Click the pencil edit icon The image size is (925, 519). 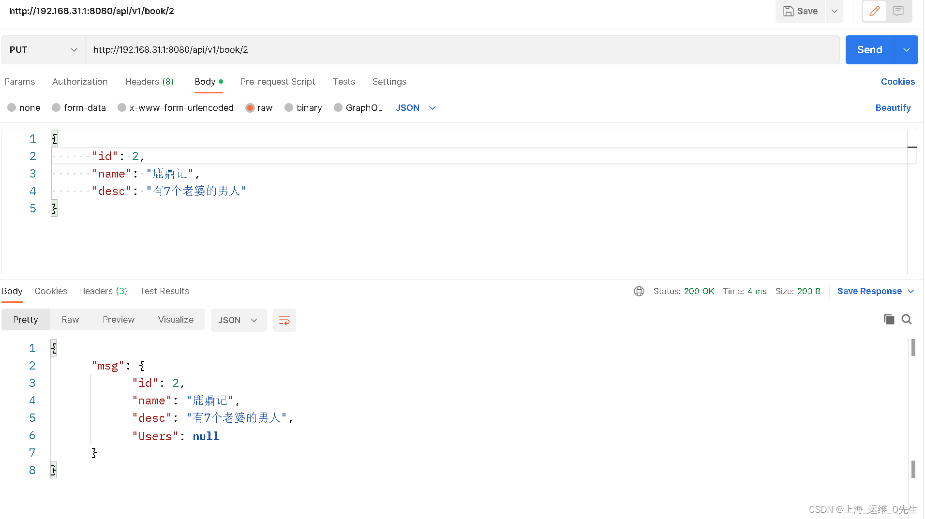tap(874, 11)
